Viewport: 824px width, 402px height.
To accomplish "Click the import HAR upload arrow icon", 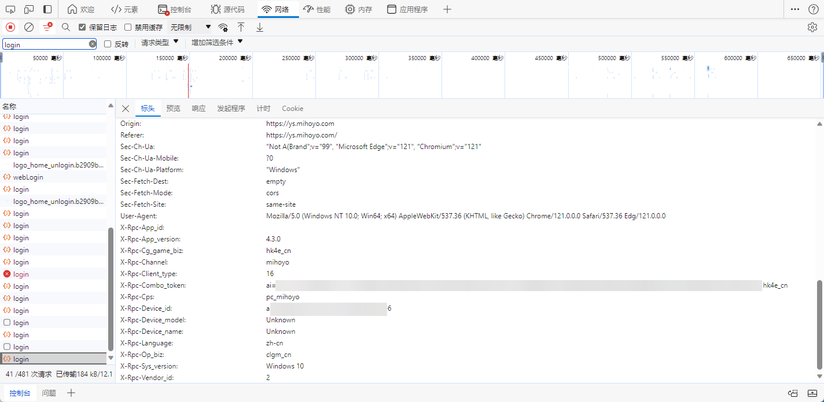I will 241,27.
